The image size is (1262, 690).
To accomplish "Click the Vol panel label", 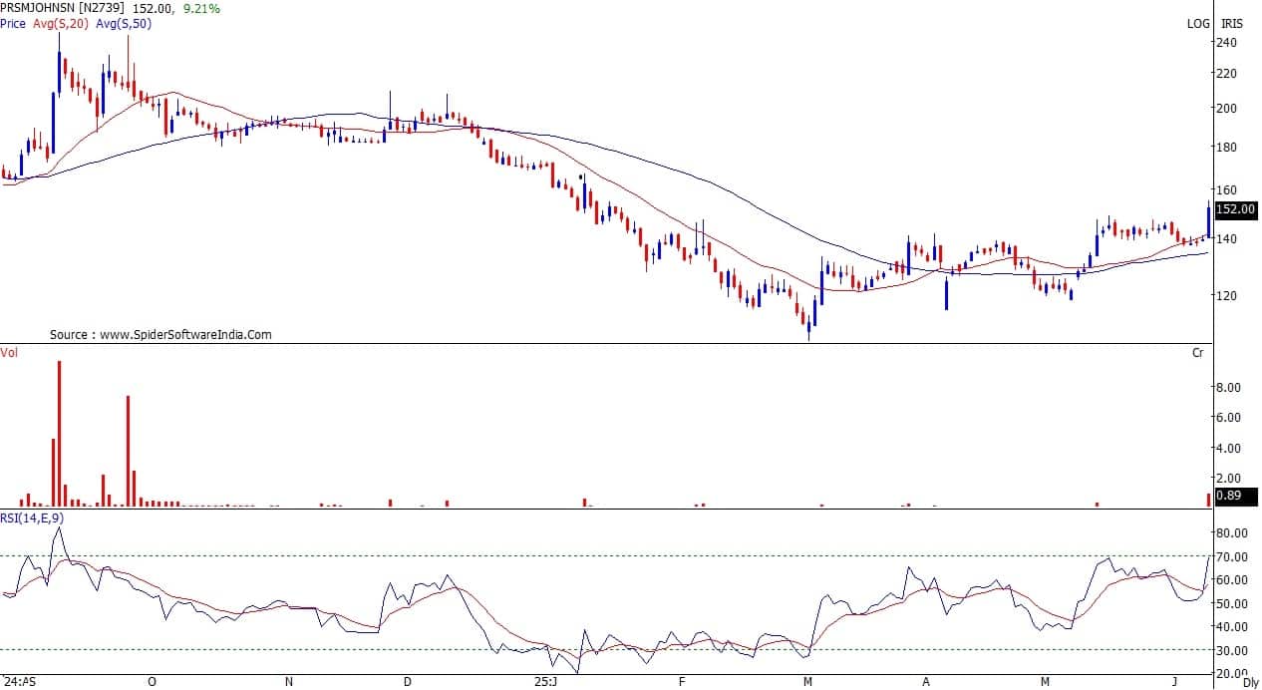I will point(9,352).
